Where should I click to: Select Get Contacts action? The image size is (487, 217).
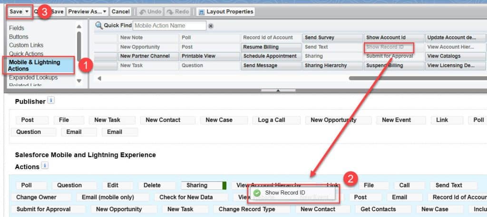[383, 209]
